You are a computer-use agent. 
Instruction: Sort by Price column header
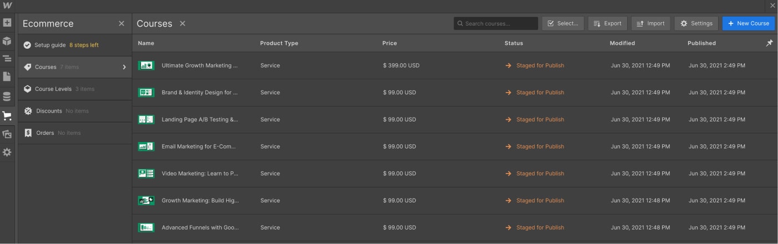(389, 43)
